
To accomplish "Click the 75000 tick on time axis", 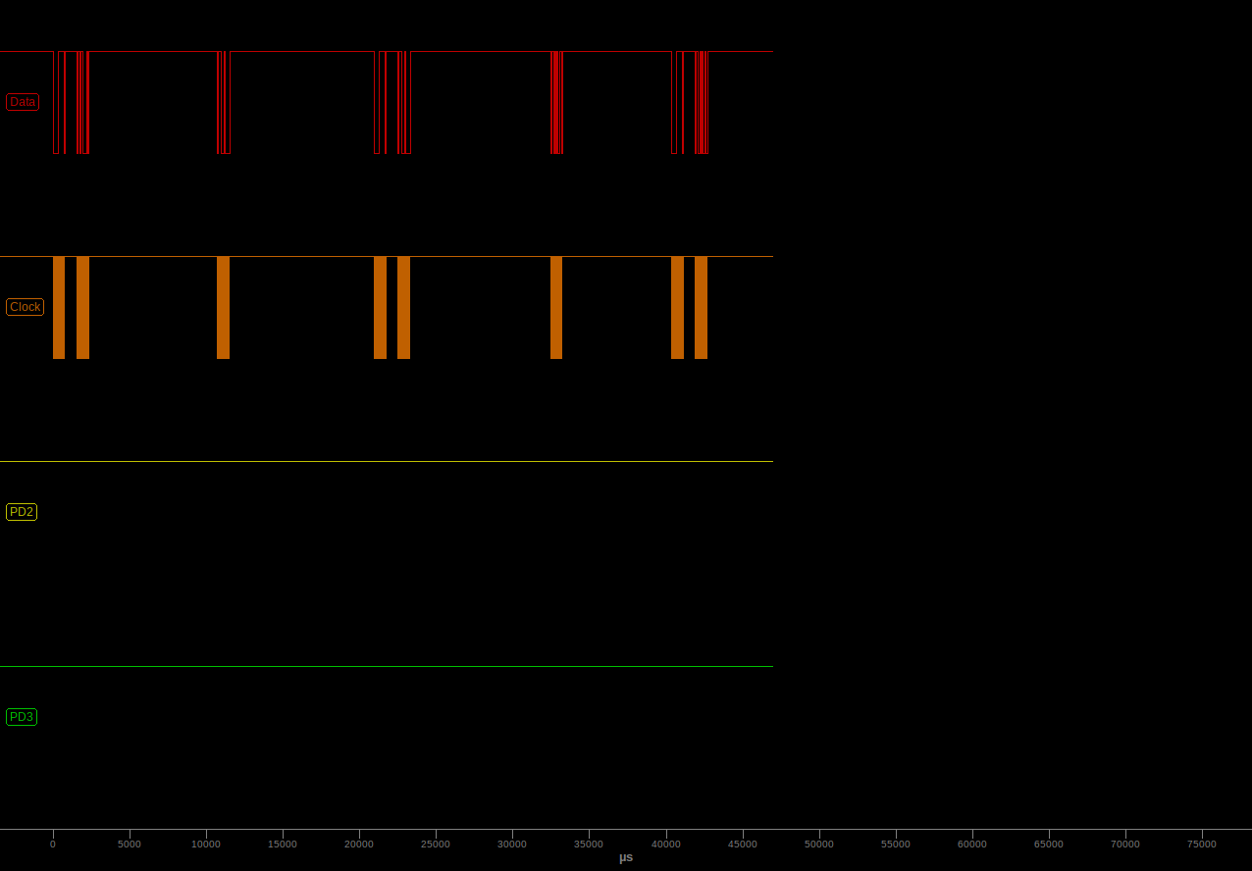I will [x=1202, y=844].
